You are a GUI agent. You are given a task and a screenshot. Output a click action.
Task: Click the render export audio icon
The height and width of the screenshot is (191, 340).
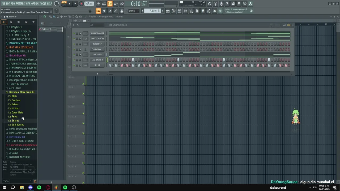239,4
